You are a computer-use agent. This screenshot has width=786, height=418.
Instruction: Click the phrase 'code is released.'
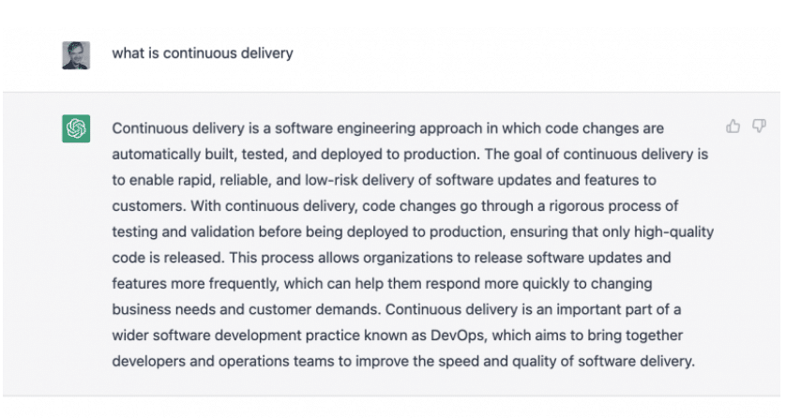pyautogui.click(x=169, y=258)
